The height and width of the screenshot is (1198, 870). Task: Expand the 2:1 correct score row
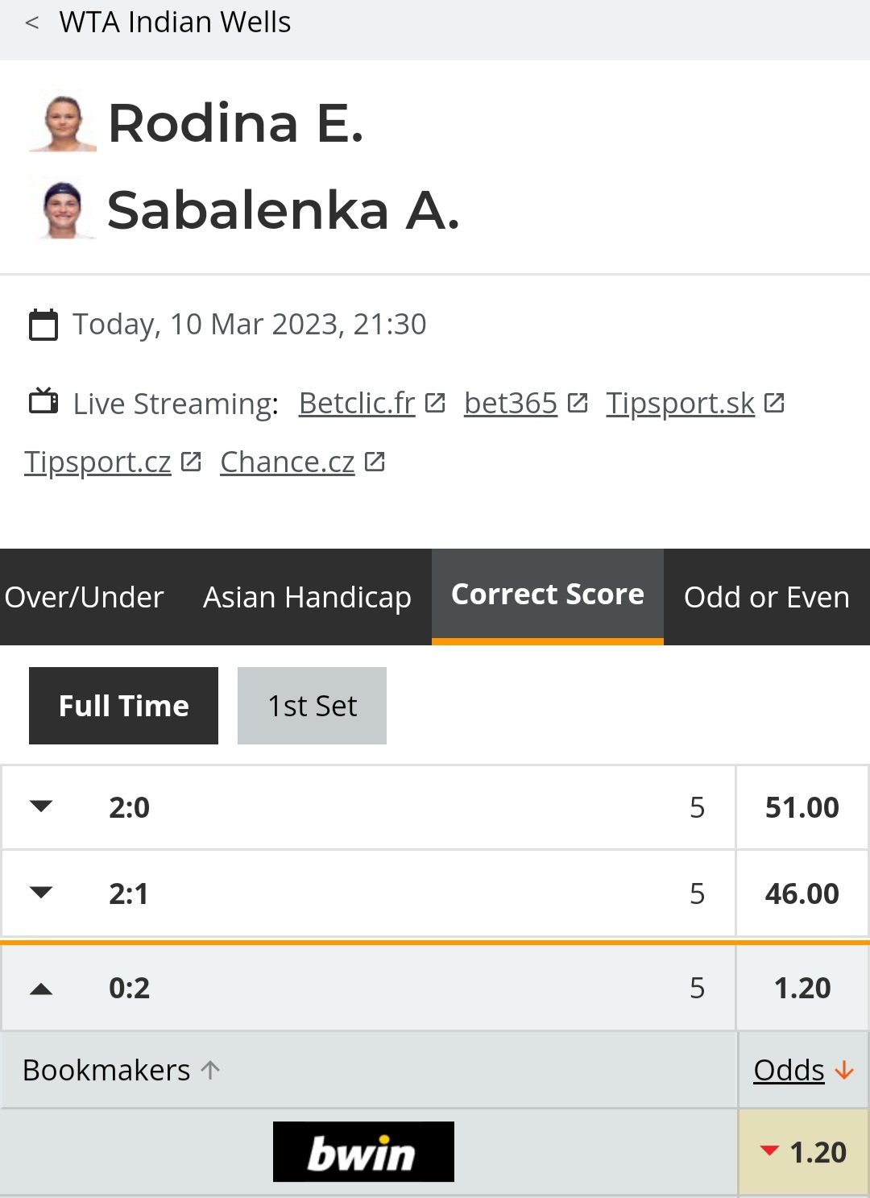[368, 893]
